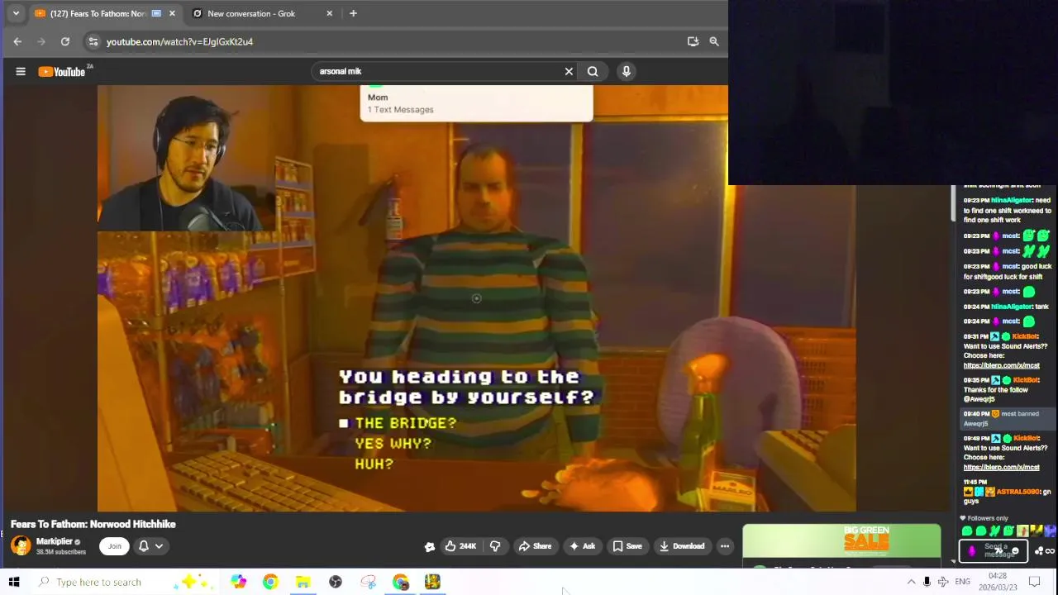
Task: Dislike the Norwood Hitchhike video
Action: point(495,546)
